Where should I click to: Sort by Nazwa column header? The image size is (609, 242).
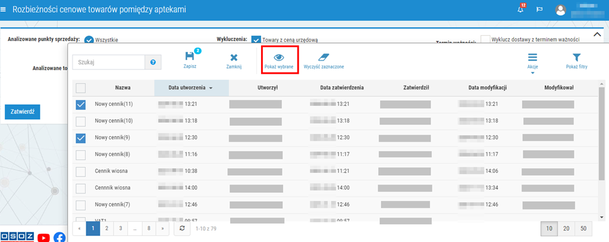tap(123, 88)
